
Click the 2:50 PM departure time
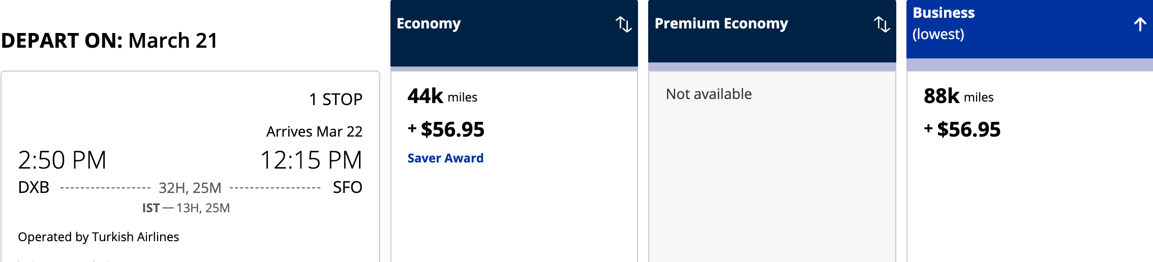click(x=62, y=160)
